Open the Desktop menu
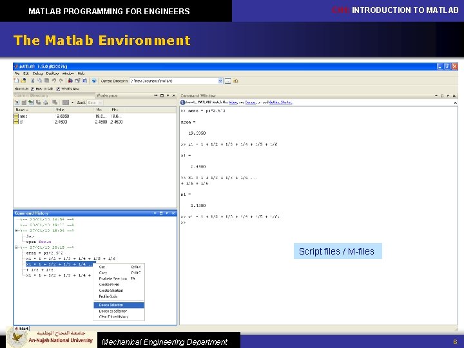The image size is (464, 348). tap(52, 73)
